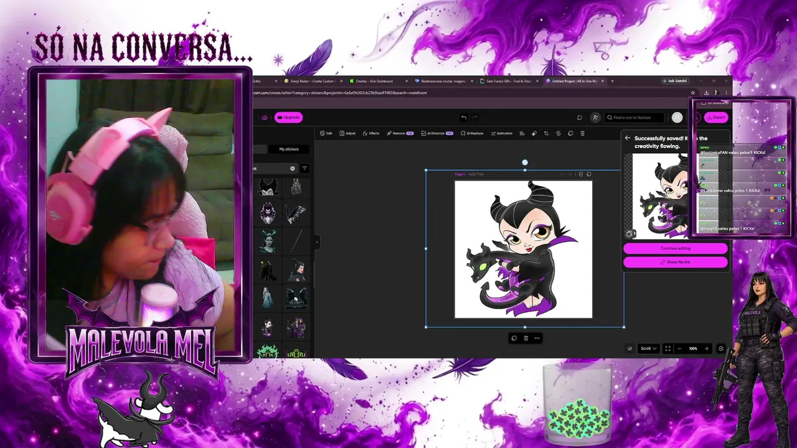Click the Ask Gemini button

point(675,81)
